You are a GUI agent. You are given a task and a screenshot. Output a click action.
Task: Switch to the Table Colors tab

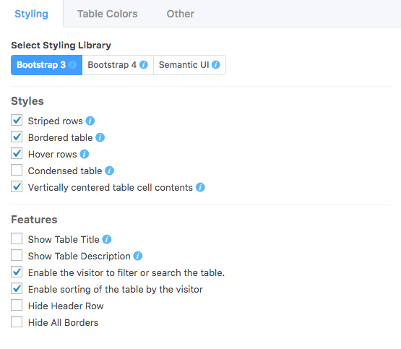pos(108,14)
